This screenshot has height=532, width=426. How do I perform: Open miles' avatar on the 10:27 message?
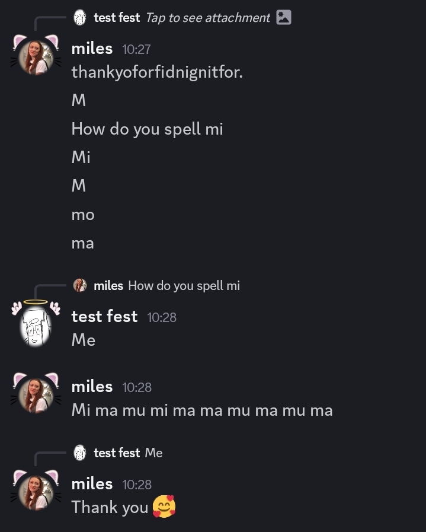(36, 57)
